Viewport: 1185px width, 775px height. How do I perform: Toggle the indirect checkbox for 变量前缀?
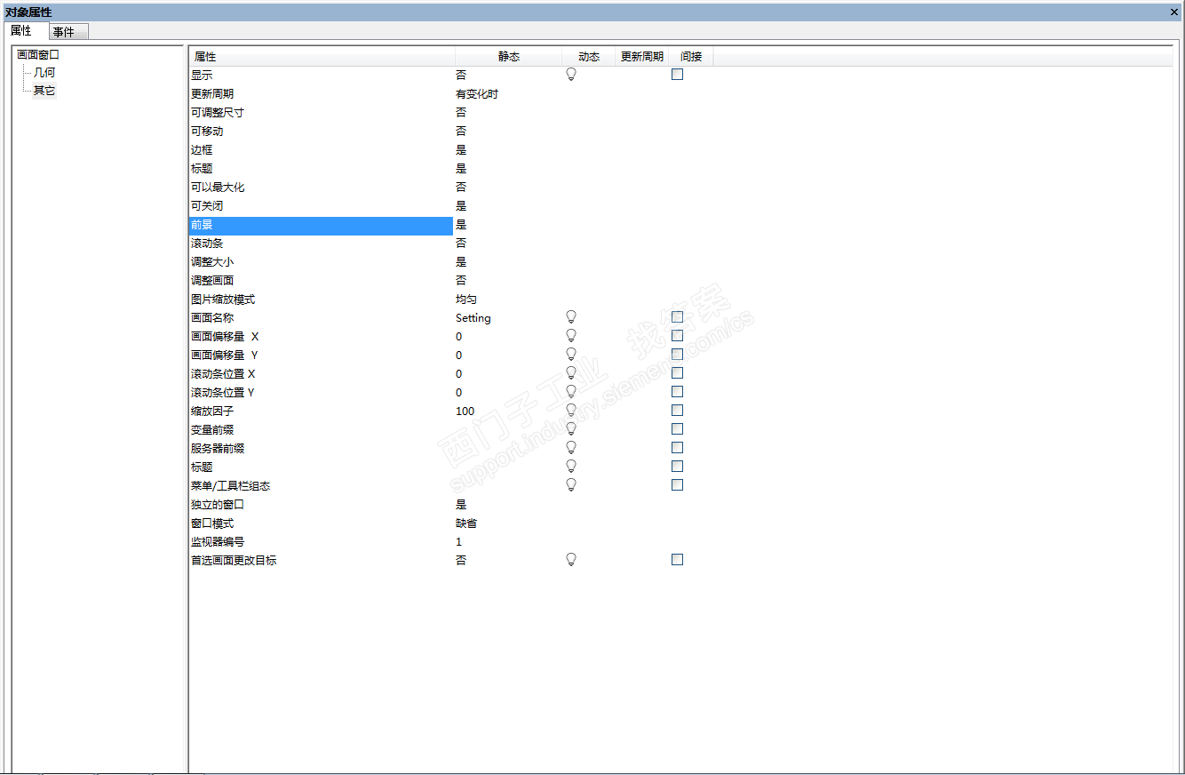677,429
